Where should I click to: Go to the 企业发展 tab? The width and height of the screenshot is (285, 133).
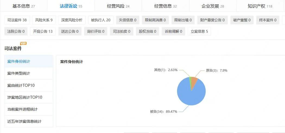click(x=213, y=6)
